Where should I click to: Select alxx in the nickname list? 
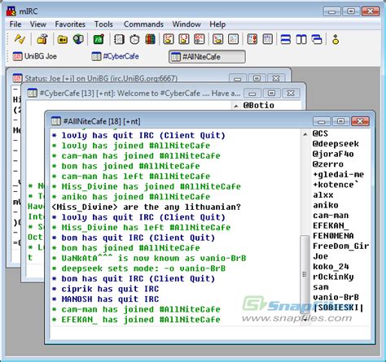pyautogui.click(x=323, y=195)
